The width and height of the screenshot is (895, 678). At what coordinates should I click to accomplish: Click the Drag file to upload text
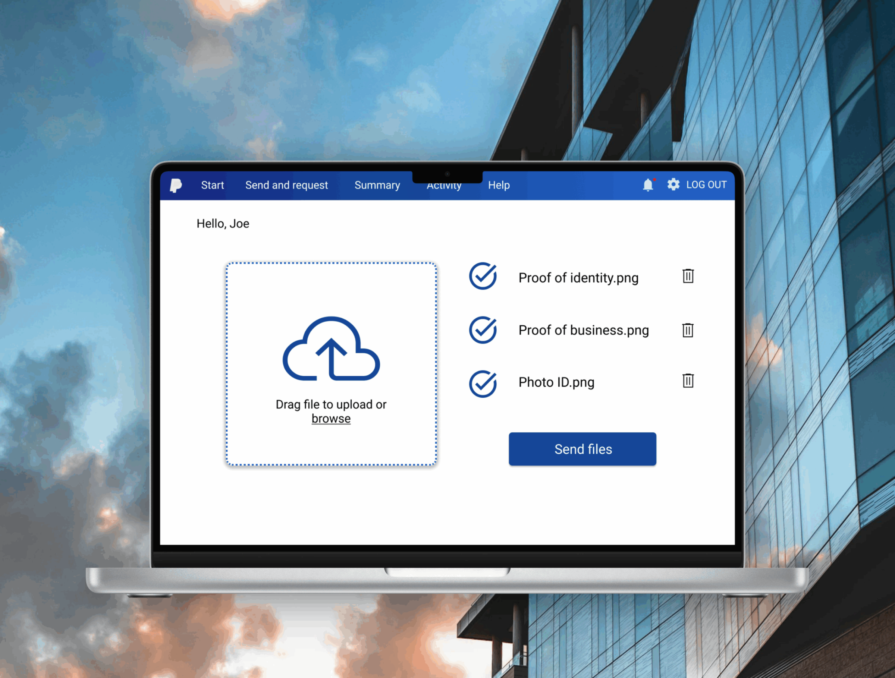click(x=331, y=404)
